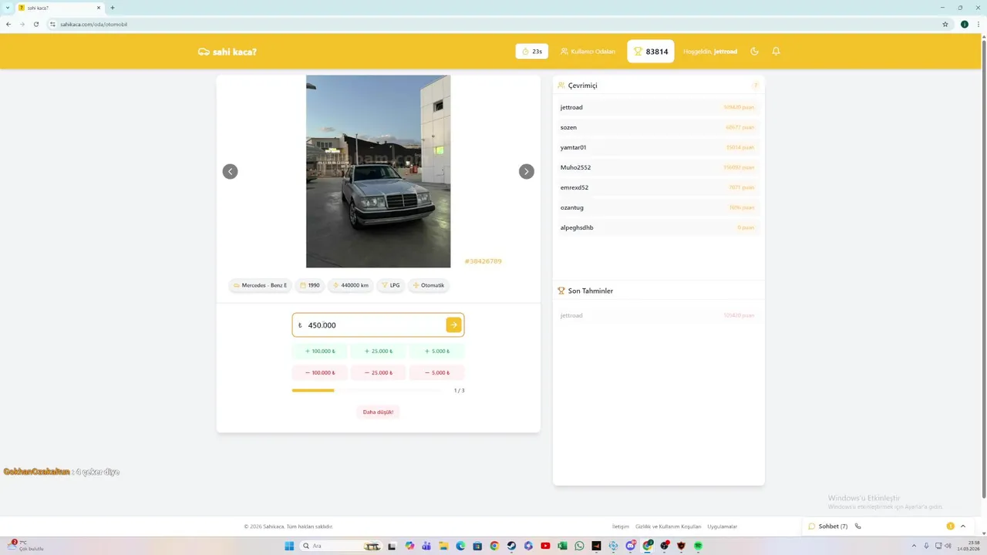The width and height of the screenshot is (987, 555).
Task: Select the sahi kaca? browser tab
Action: click(59, 8)
